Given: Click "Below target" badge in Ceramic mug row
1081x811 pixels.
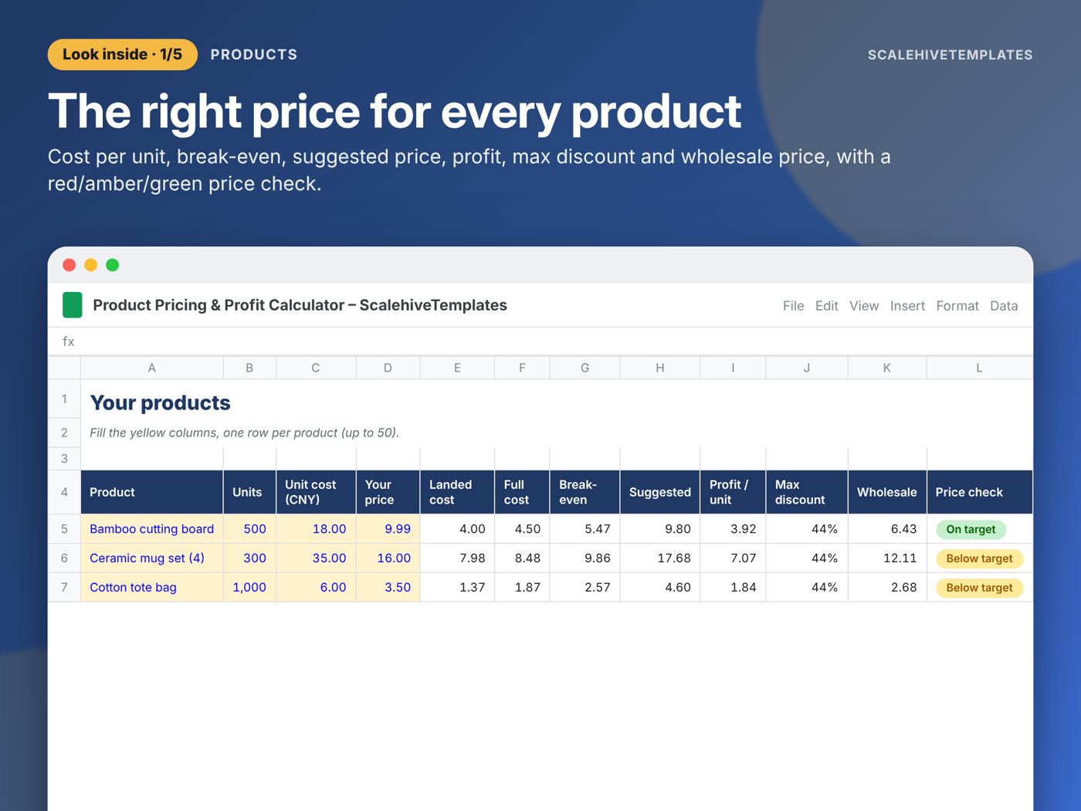Looking at the screenshot, I should [x=979, y=558].
